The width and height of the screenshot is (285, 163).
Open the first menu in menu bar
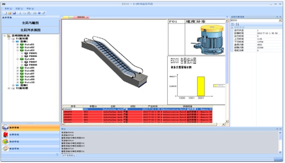tap(8, 9)
